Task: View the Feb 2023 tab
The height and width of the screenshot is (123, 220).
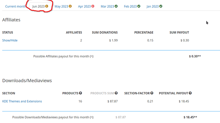Action: click(132, 6)
